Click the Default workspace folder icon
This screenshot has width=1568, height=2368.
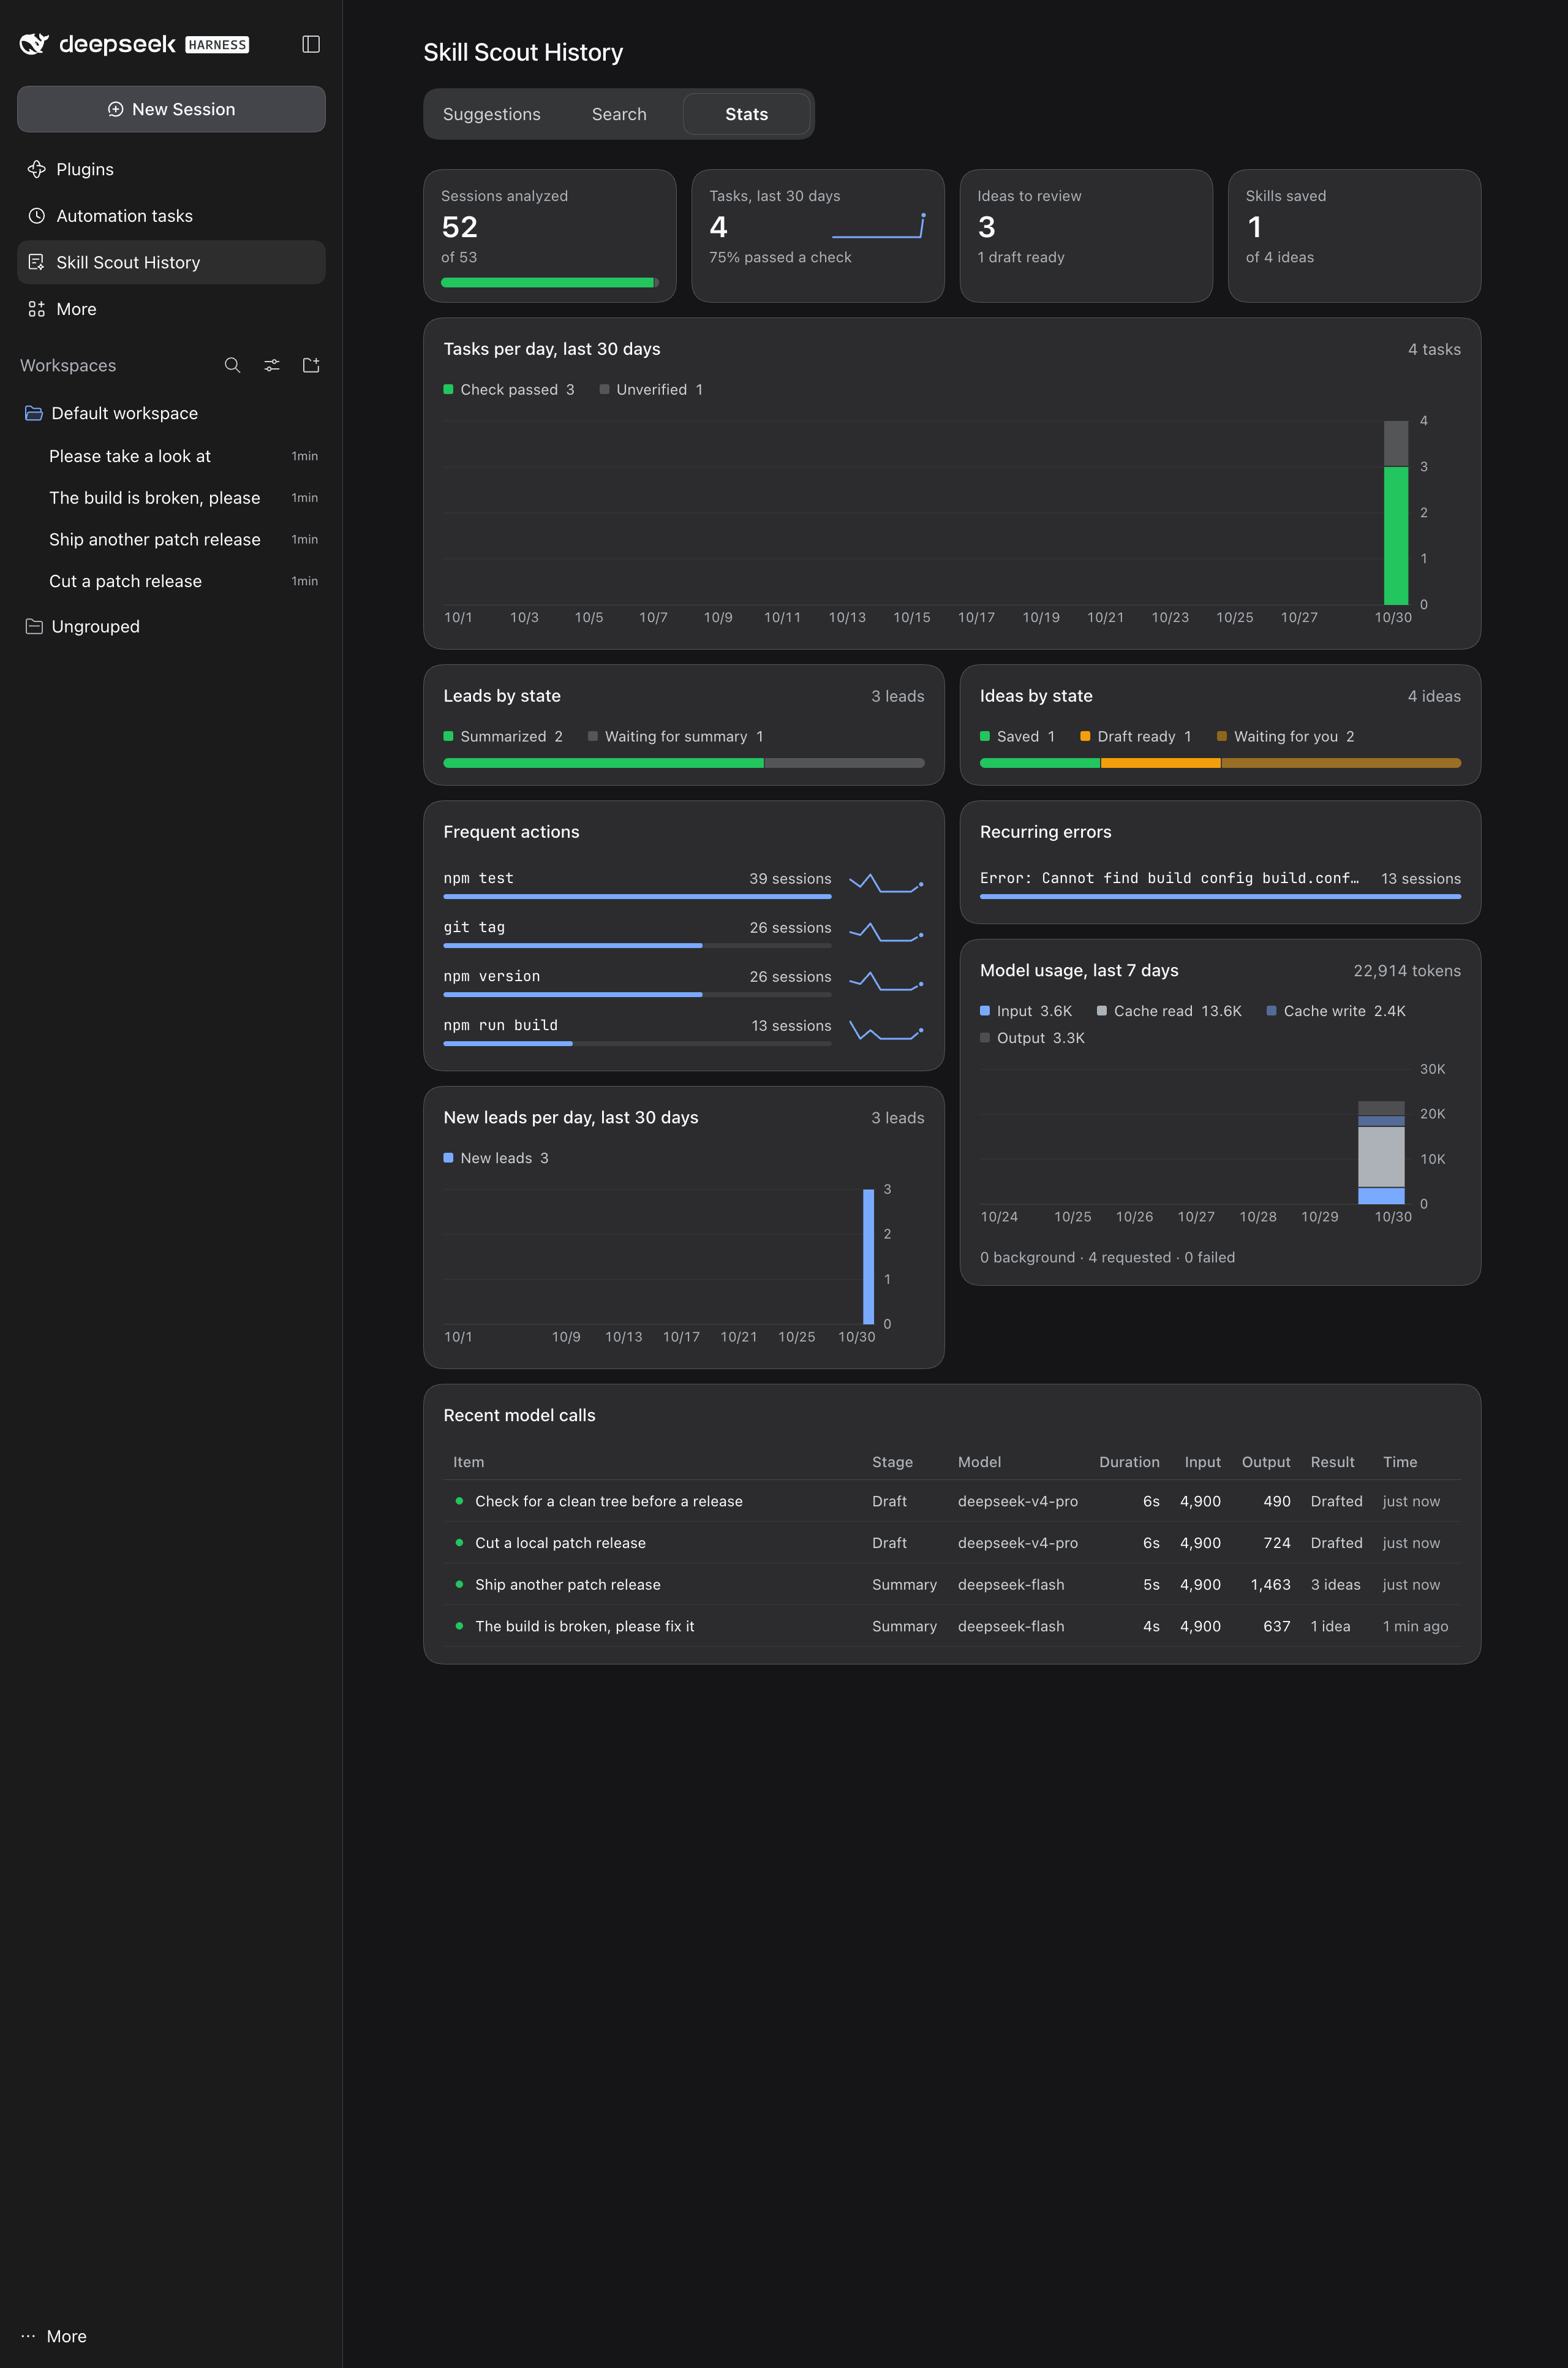click(x=34, y=413)
